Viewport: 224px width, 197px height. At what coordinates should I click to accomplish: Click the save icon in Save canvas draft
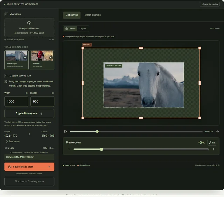pyautogui.click(x=10, y=167)
